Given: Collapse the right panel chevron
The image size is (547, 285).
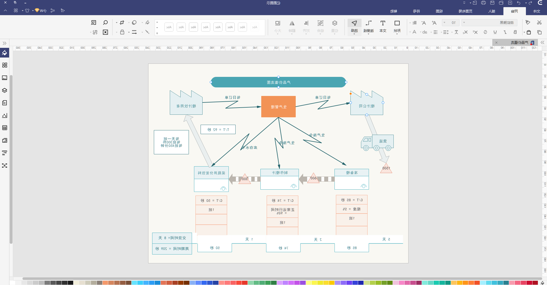Looking at the screenshot, I should 542,42.
